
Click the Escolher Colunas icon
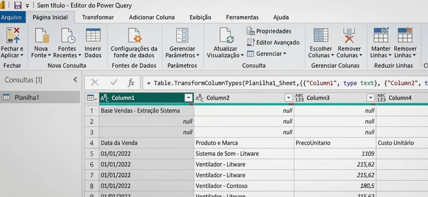(321, 35)
